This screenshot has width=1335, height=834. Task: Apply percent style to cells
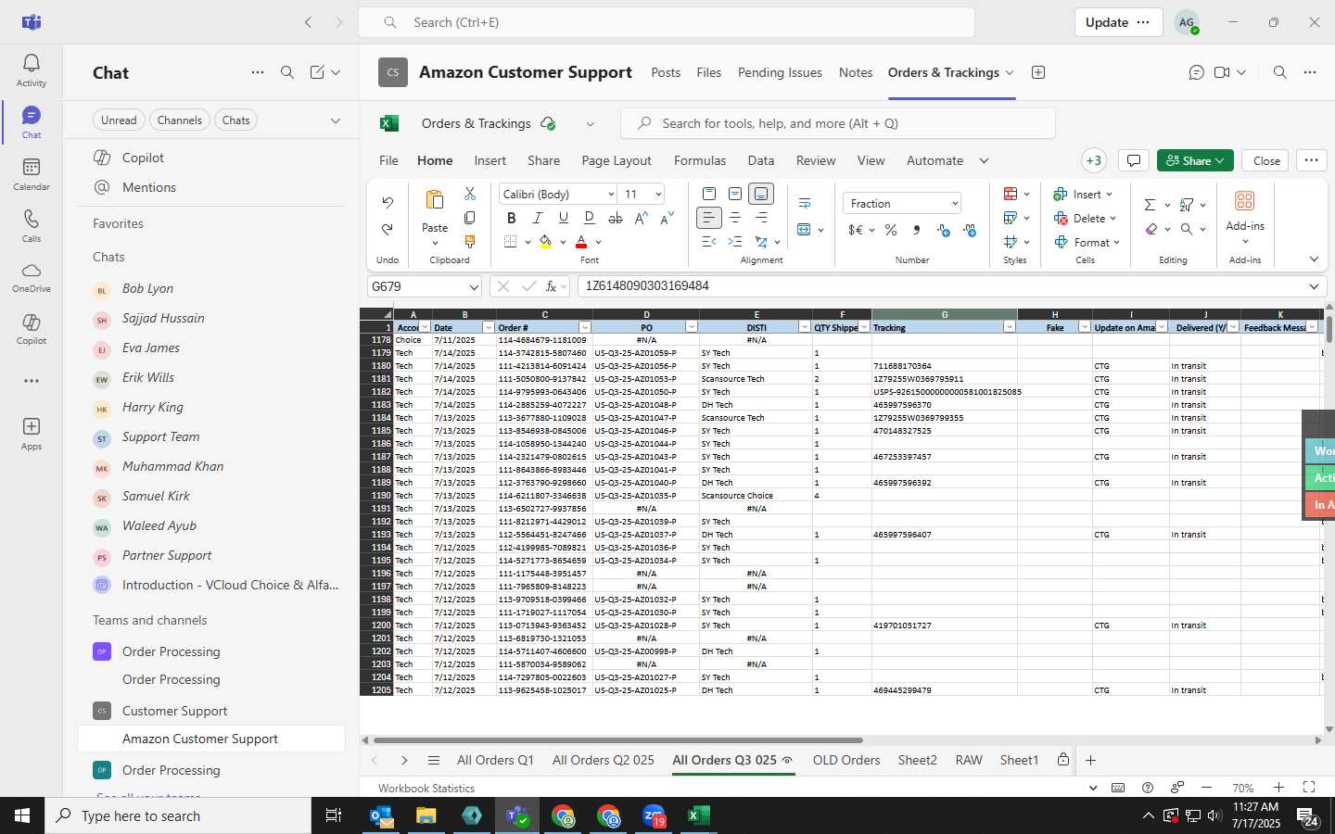click(891, 230)
